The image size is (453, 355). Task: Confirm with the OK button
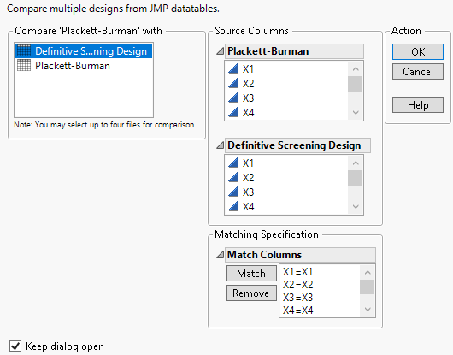coord(418,51)
